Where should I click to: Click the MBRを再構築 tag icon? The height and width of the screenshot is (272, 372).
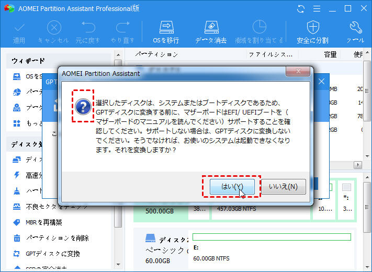point(17,222)
